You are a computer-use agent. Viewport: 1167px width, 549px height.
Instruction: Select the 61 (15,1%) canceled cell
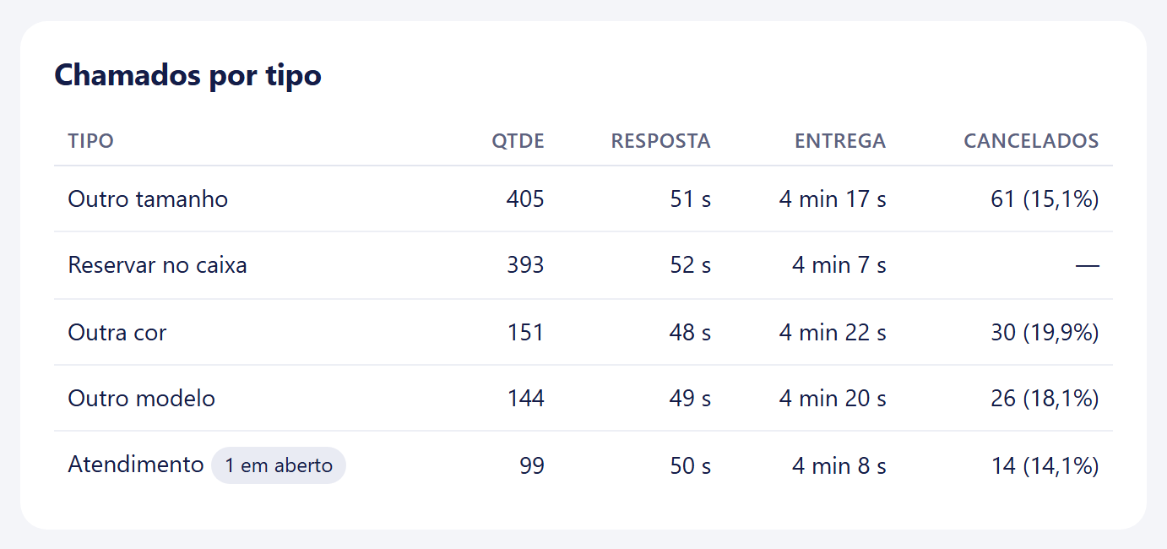point(1045,199)
